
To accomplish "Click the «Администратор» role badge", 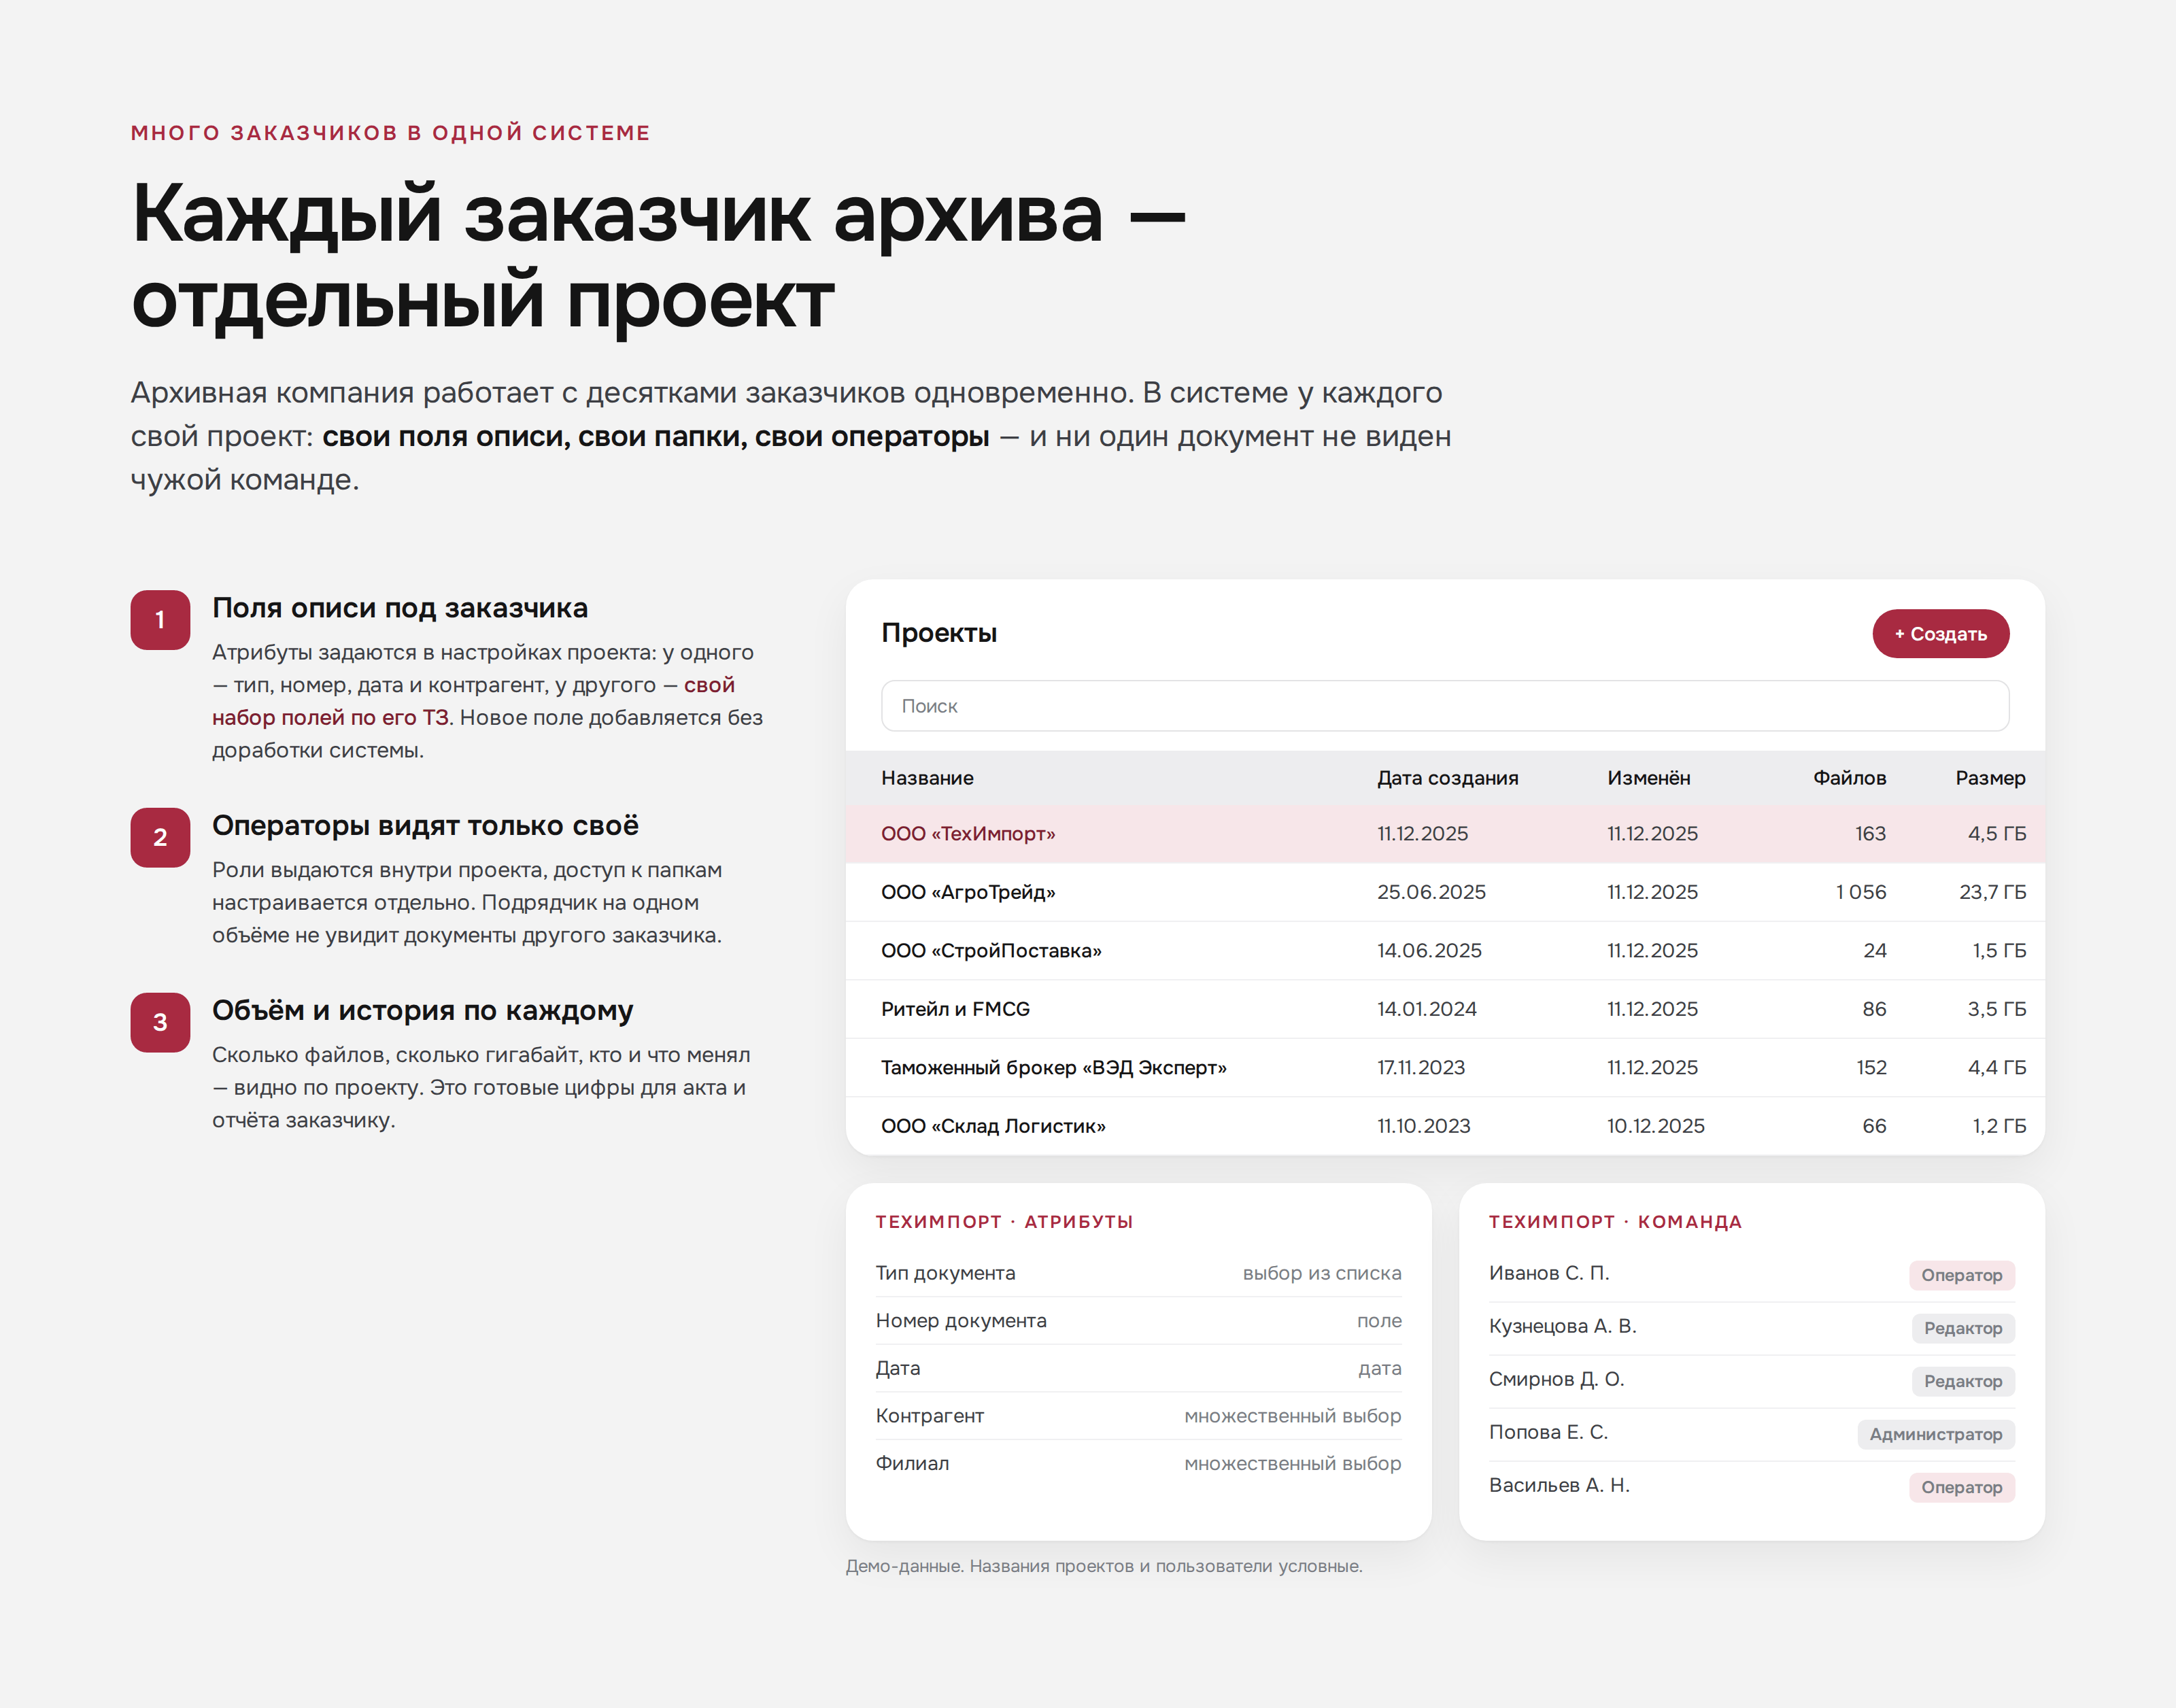I will pyautogui.click(x=1935, y=1434).
